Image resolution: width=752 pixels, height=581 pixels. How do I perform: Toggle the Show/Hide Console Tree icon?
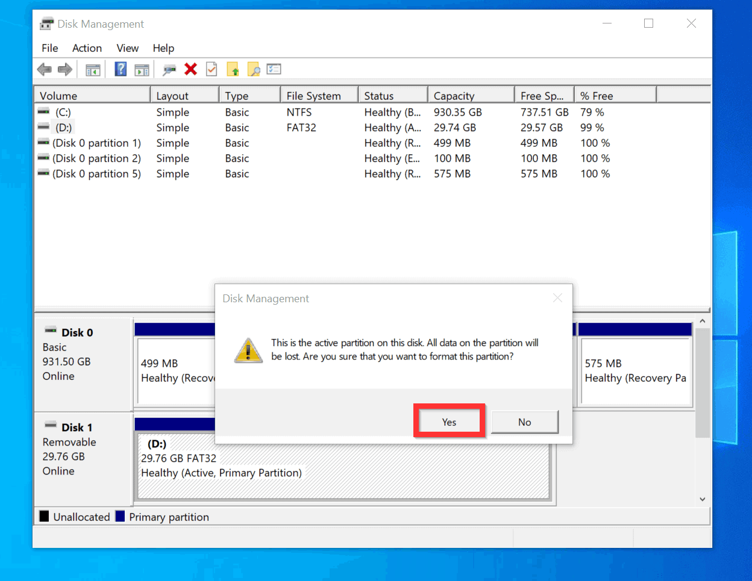(93, 69)
